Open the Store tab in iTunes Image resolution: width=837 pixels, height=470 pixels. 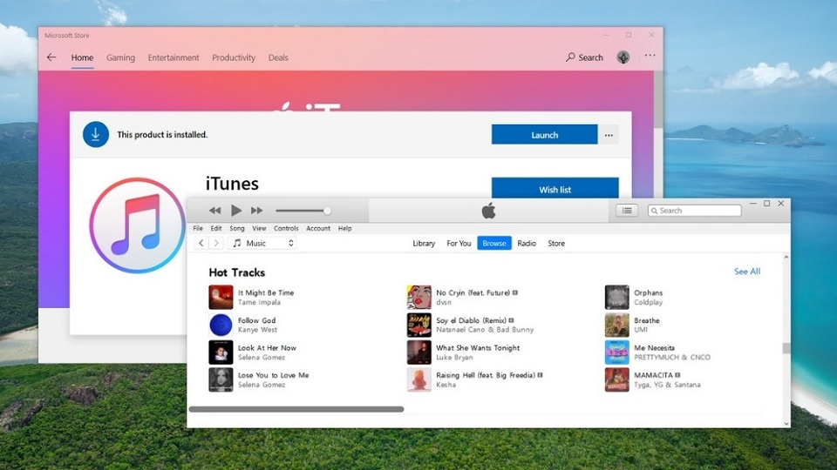pos(556,243)
